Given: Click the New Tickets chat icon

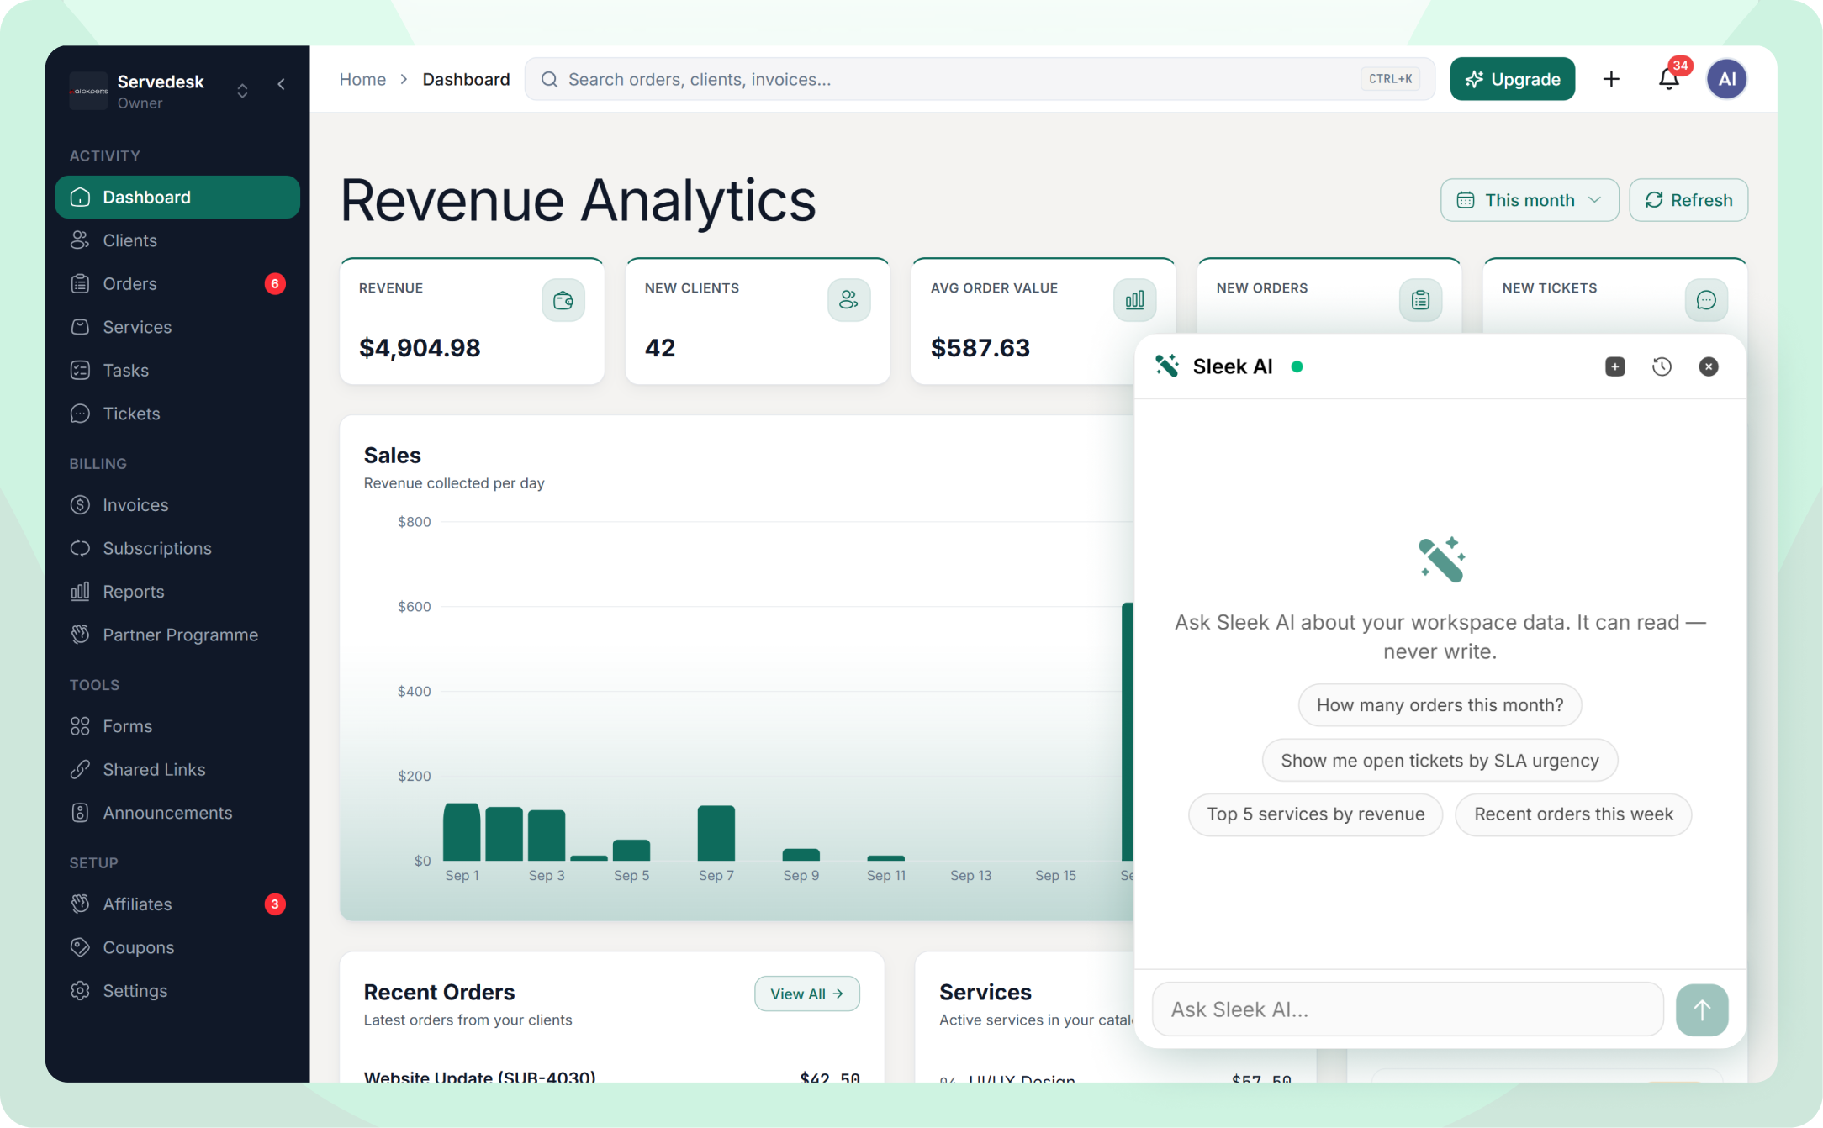Looking at the screenshot, I should pos(1706,300).
